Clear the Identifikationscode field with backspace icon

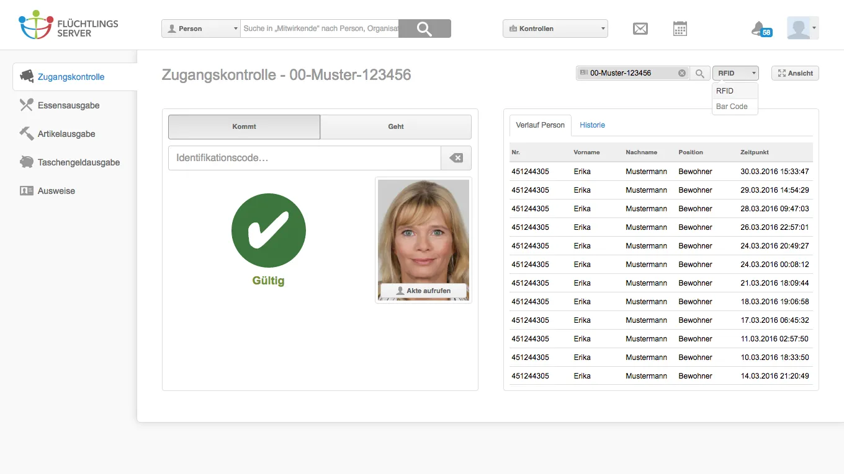[456, 158]
